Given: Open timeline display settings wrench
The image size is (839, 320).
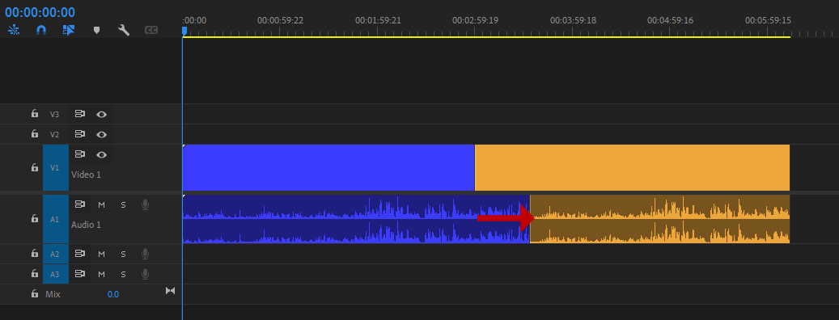Looking at the screenshot, I should (x=124, y=30).
